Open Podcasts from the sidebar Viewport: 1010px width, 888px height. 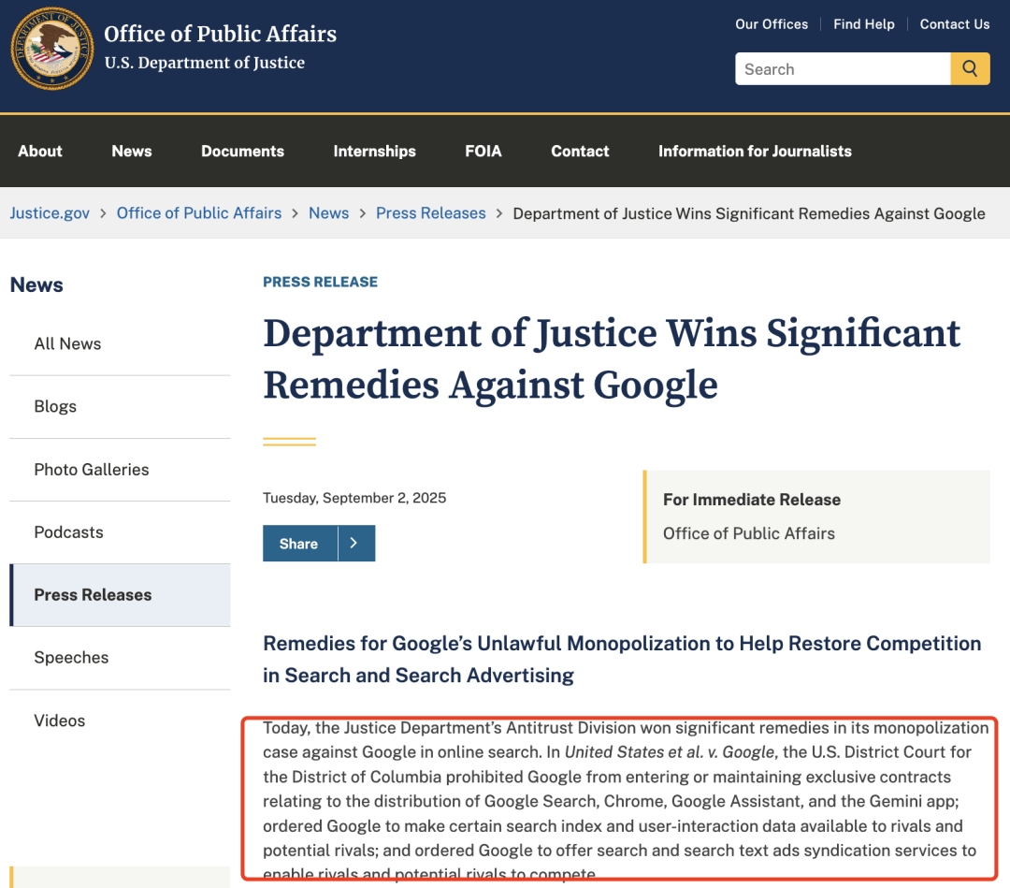click(68, 532)
